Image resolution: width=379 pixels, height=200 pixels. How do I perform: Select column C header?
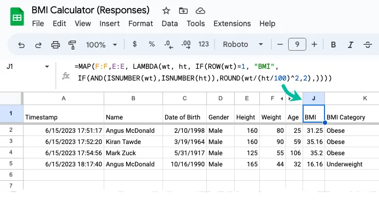tap(184, 99)
